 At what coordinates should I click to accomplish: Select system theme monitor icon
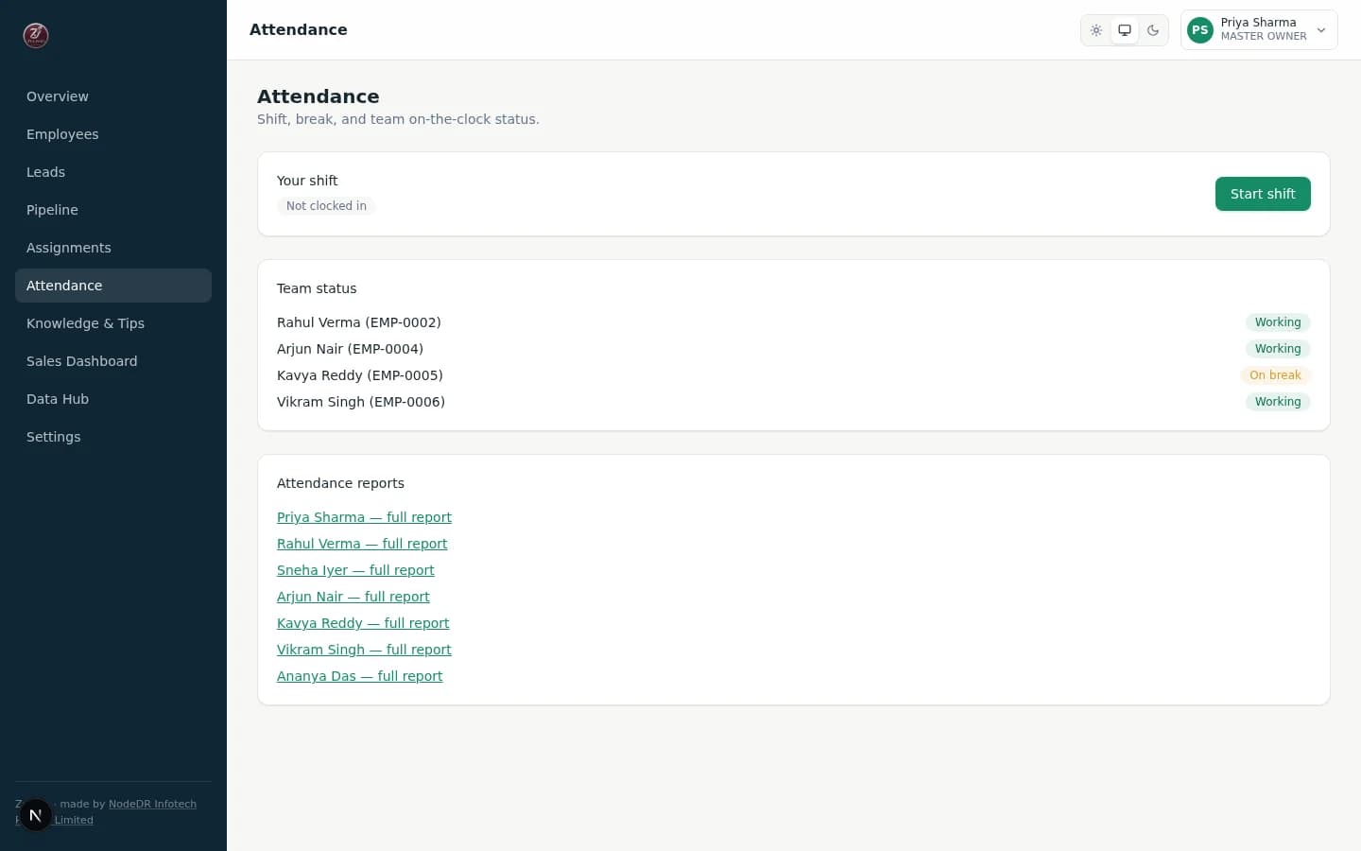[1125, 30]
